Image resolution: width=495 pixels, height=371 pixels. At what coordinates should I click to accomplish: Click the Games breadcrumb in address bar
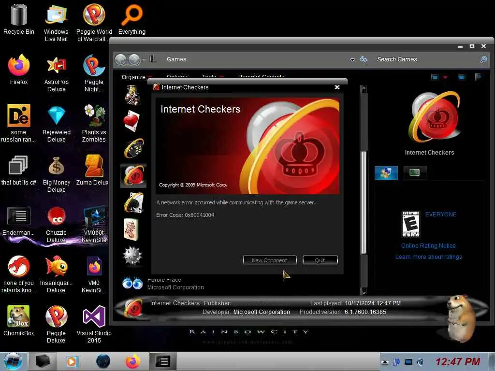point(176,59)
